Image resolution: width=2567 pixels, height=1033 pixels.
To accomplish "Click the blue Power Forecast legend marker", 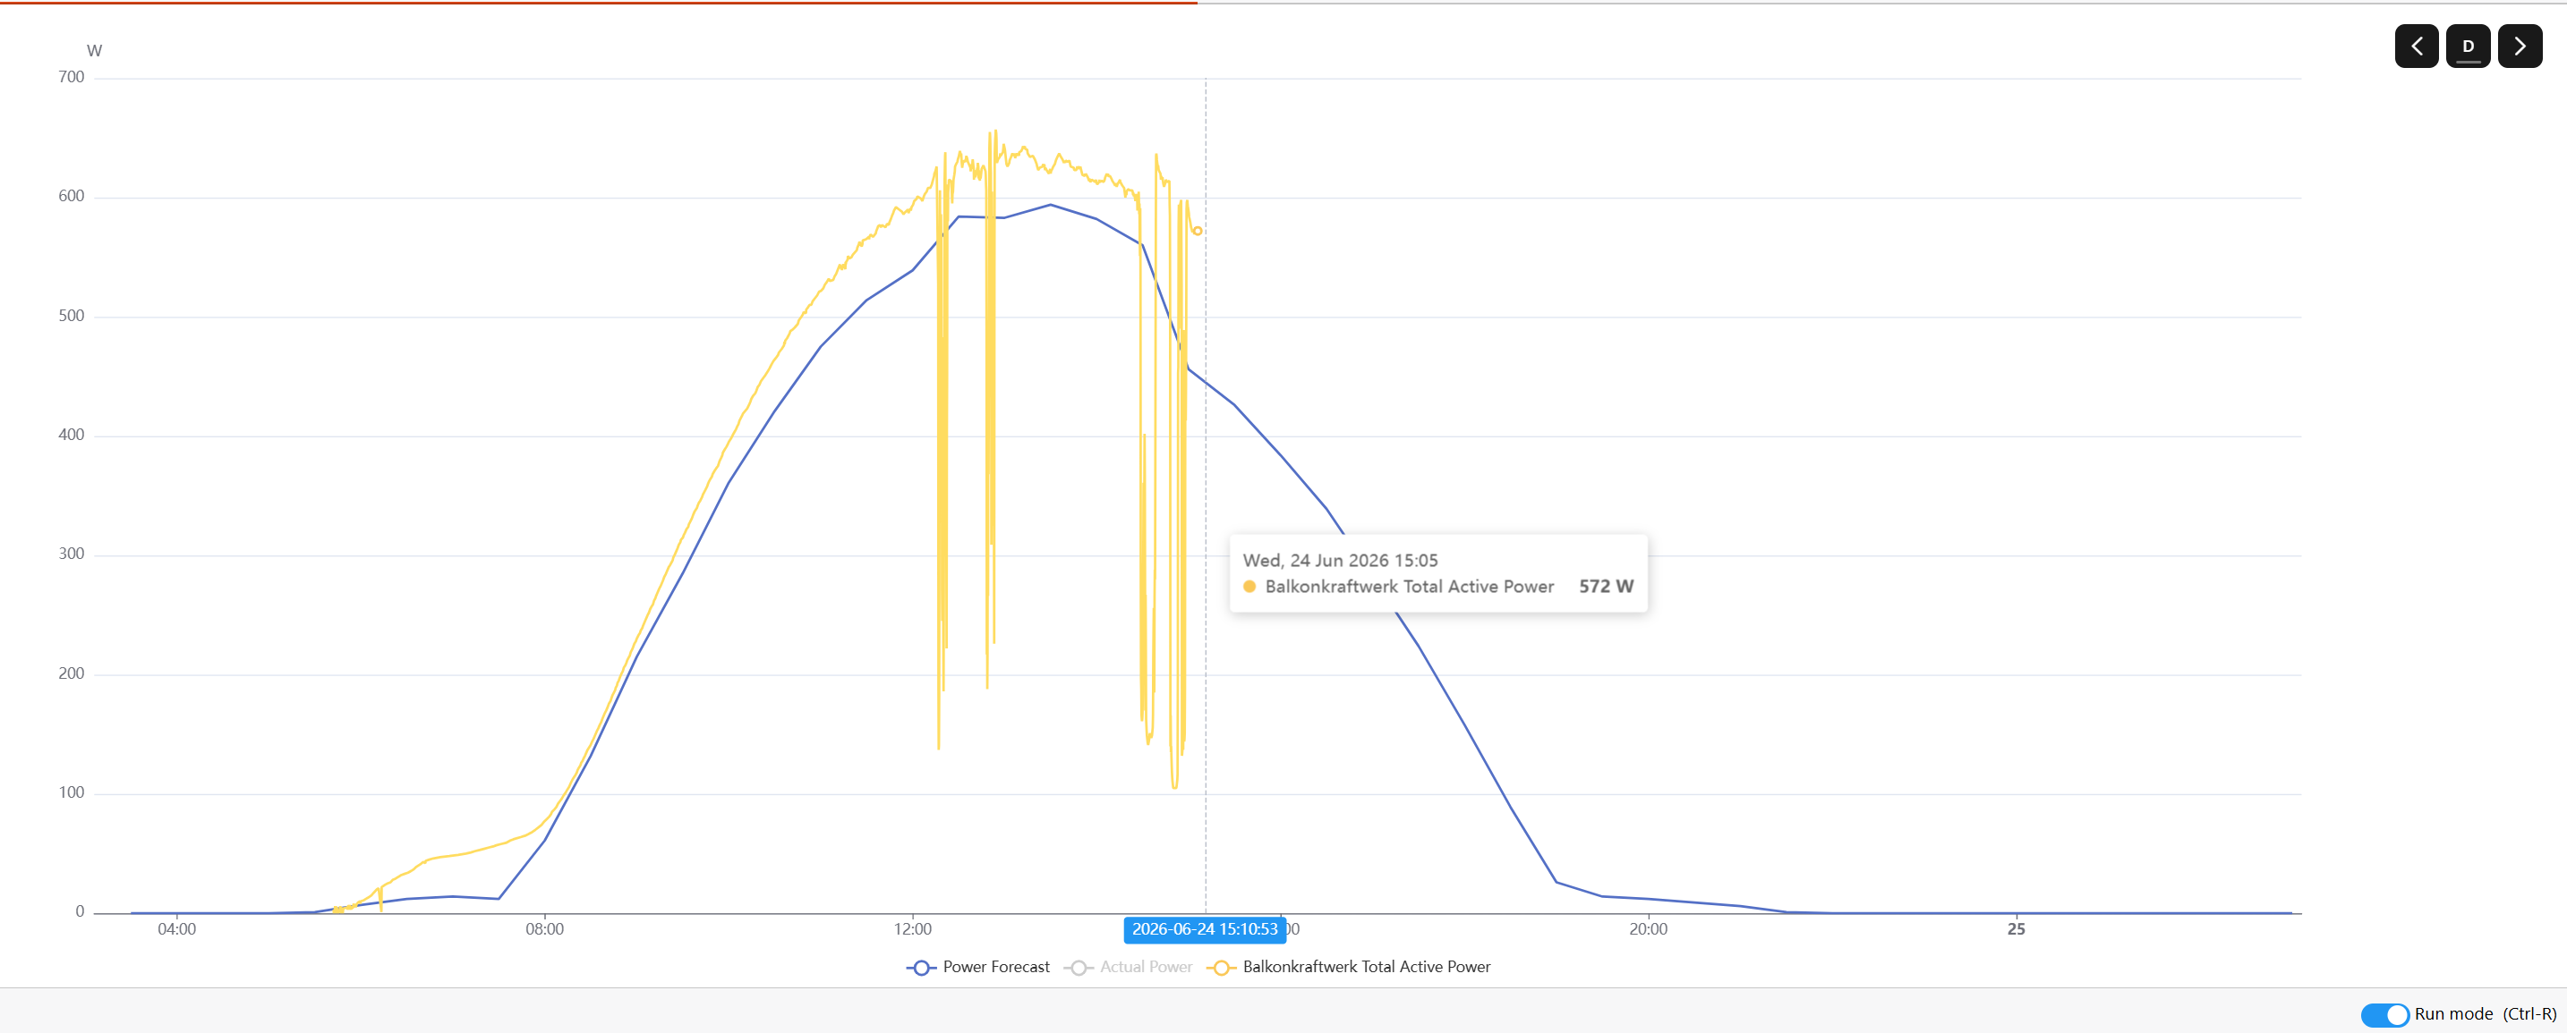I will 921,967.
